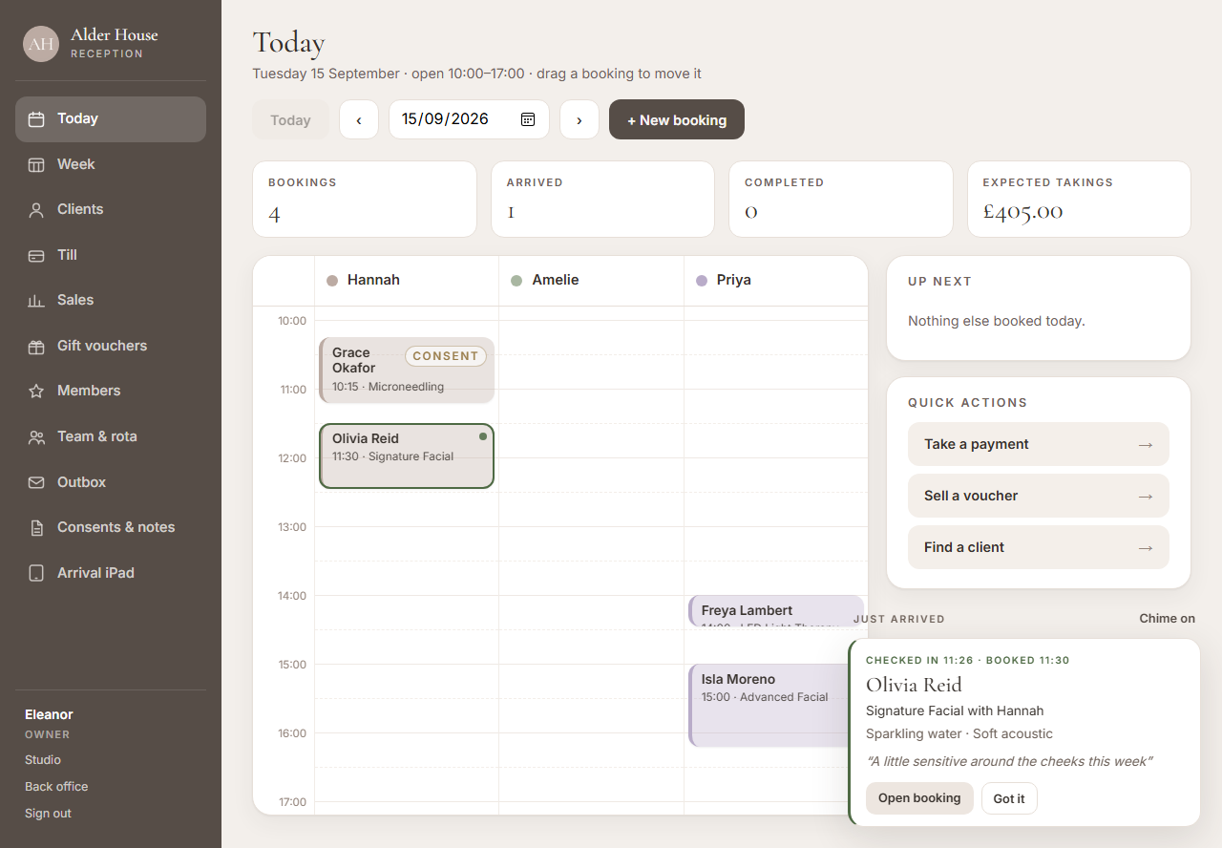The height and width of the screenshot is (848, 1222).
Task: Open the Studio link
Action: (43, 760)
